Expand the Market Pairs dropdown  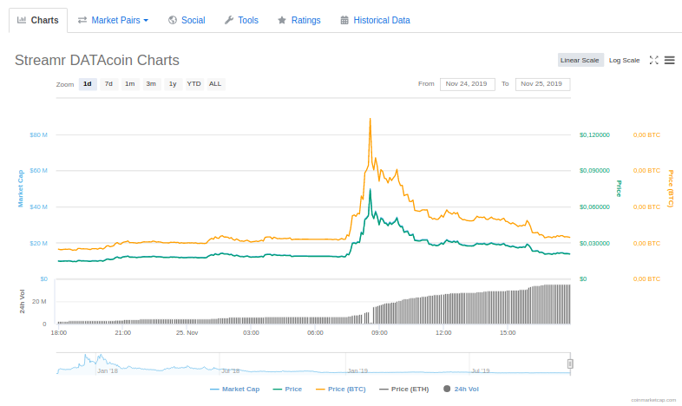tap(113, 21)
